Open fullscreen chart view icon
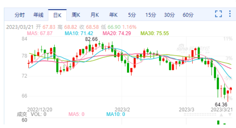This screenshot has width=236, height=128. pyautogui.click(x=218, y=14)
